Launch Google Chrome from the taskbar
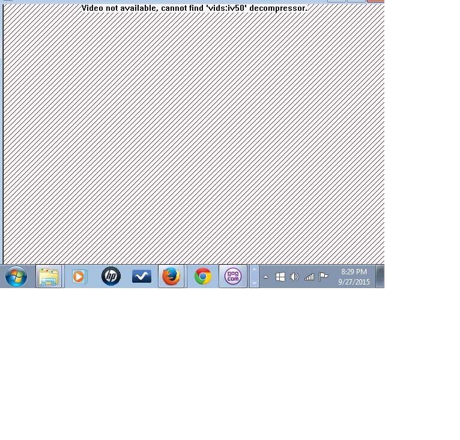The width and height of the screenshot is (460, 440). pyautogui.click(x=203, y=276)
